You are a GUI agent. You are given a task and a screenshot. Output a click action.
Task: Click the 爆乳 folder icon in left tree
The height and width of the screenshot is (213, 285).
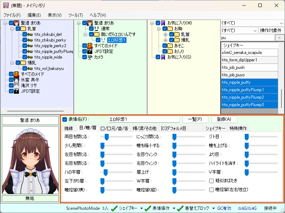[23, 63]
